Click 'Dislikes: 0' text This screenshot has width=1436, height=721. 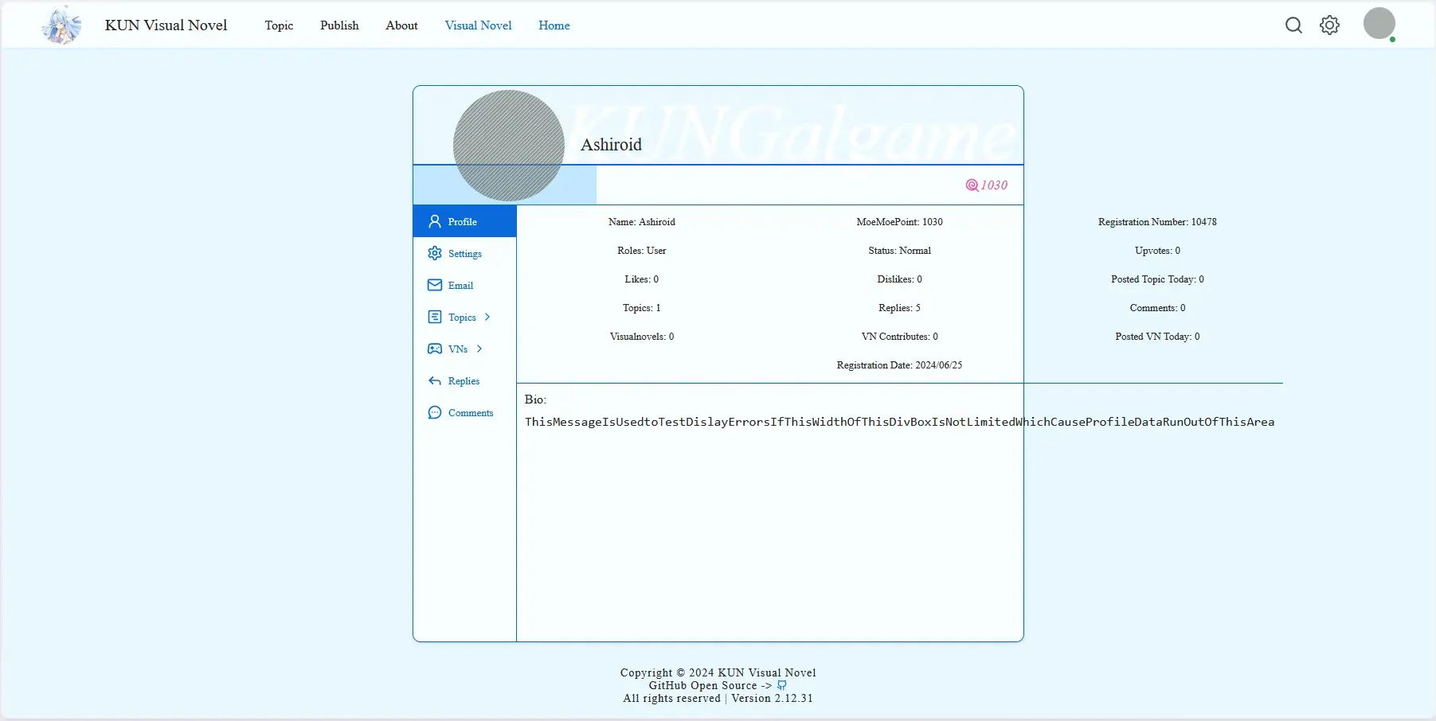click(899, 279)
